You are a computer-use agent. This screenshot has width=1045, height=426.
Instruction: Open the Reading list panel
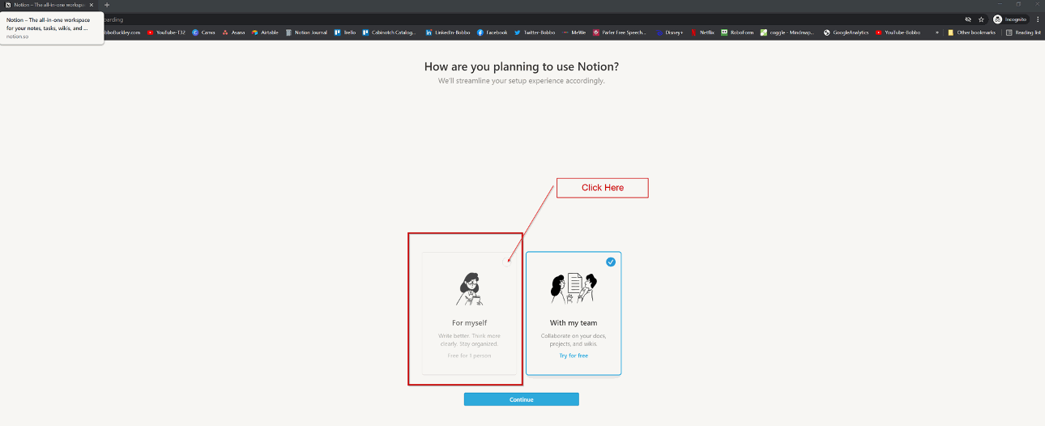(x=1024, y=32)
